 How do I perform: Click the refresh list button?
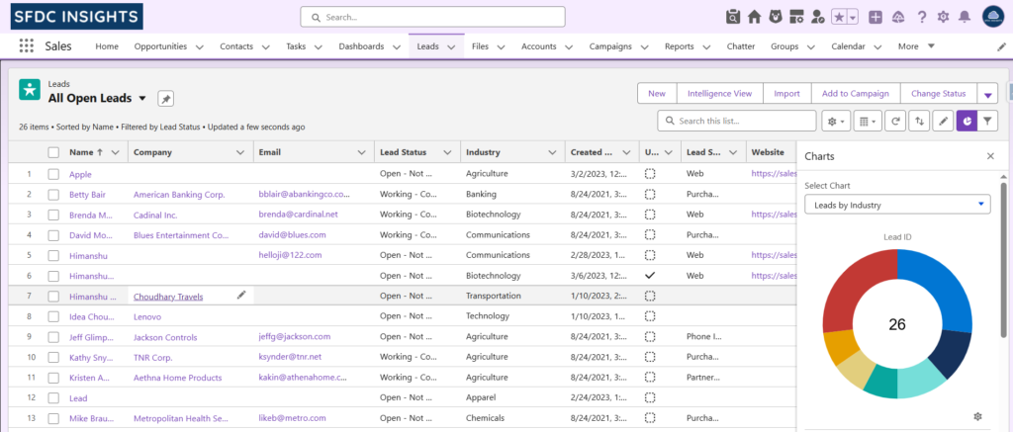coord(896,121)
